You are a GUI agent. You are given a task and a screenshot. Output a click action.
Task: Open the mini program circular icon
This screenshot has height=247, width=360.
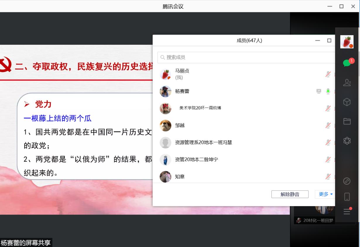(x=347, y=181)
